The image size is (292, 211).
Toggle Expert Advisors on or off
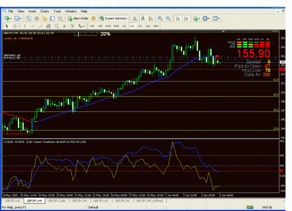(x=114, y=18)
